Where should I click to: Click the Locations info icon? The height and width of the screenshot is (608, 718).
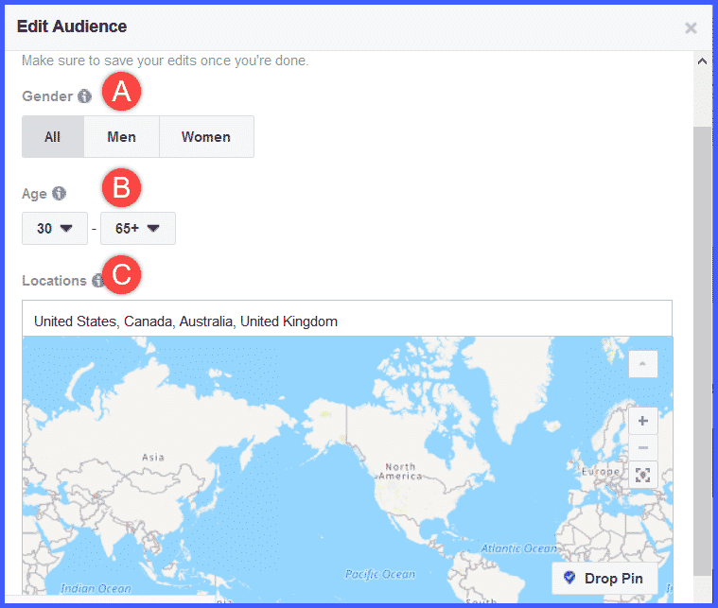pyautogui.click(x=97, y=281)
